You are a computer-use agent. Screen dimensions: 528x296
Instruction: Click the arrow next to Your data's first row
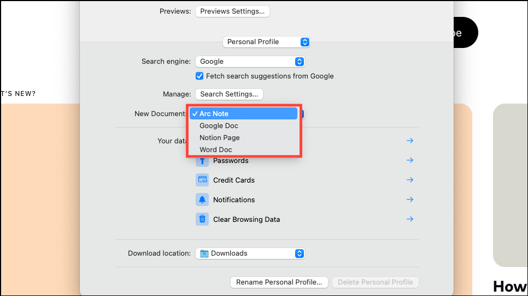[410, 141]
